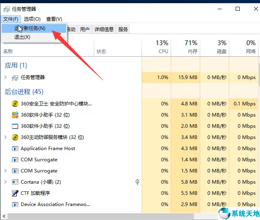Viewport: 260px width, 220px height.
Task: Click the 5.5 MB memory value
Action: click(189, 193)
